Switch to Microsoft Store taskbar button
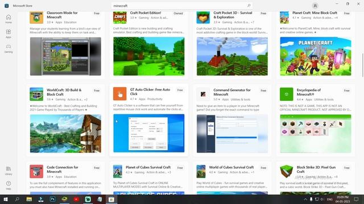This screenshot has width=364, height=204. click(111, 199)
